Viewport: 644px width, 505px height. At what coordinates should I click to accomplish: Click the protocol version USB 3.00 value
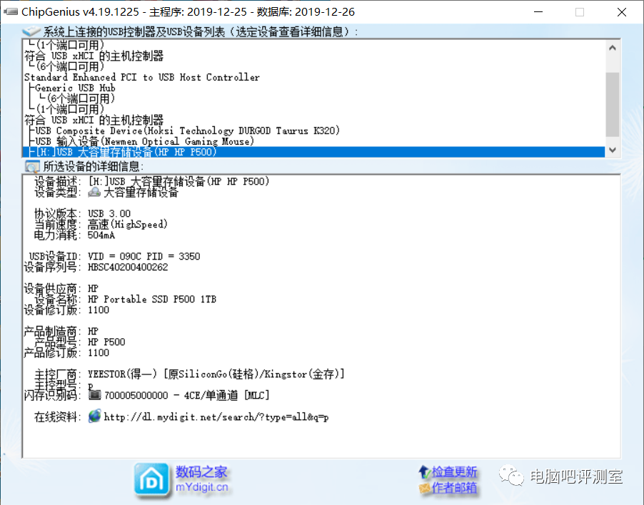[x=109, y=214]
